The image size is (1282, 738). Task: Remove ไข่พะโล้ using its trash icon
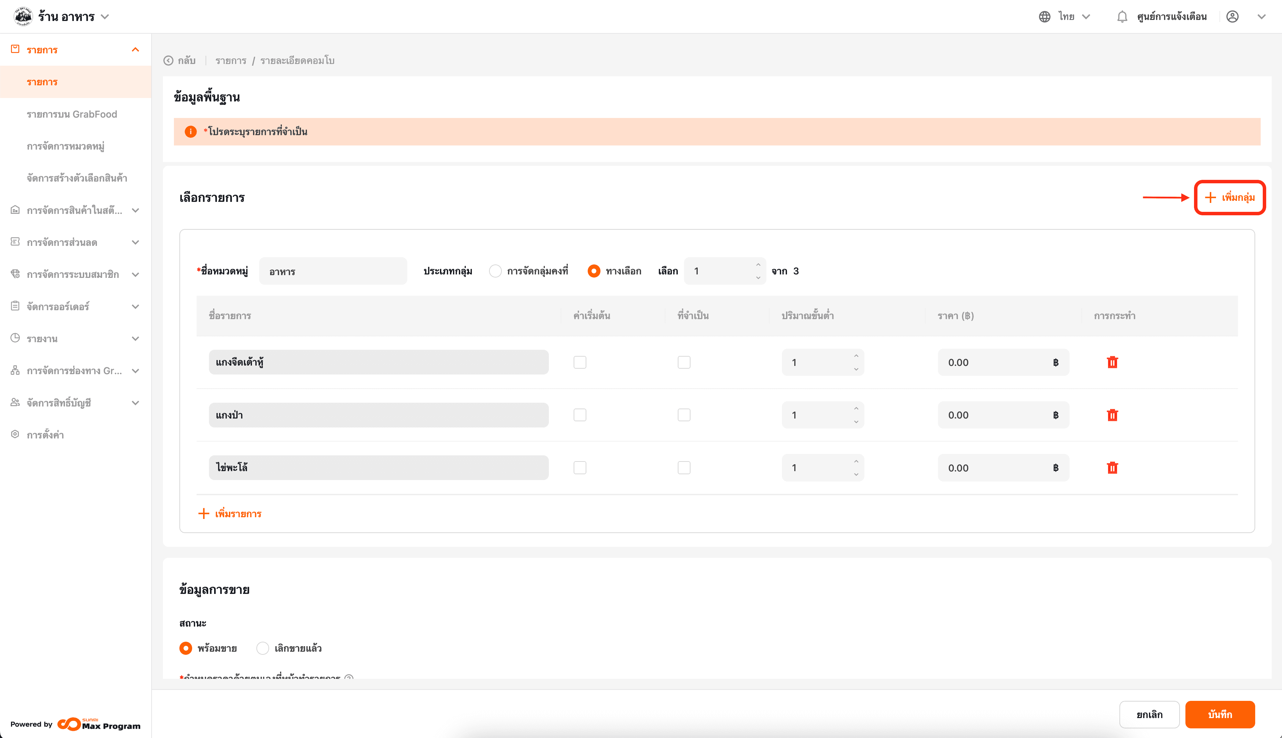click(x=1112, y=468)
